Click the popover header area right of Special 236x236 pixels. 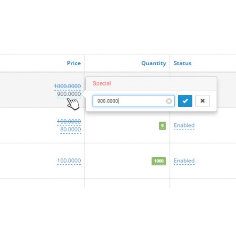(164, 84)
